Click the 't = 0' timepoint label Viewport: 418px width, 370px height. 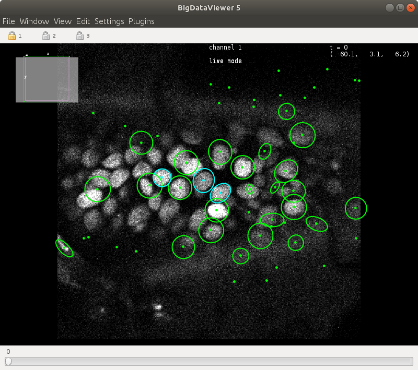click(x=339, y=47)
